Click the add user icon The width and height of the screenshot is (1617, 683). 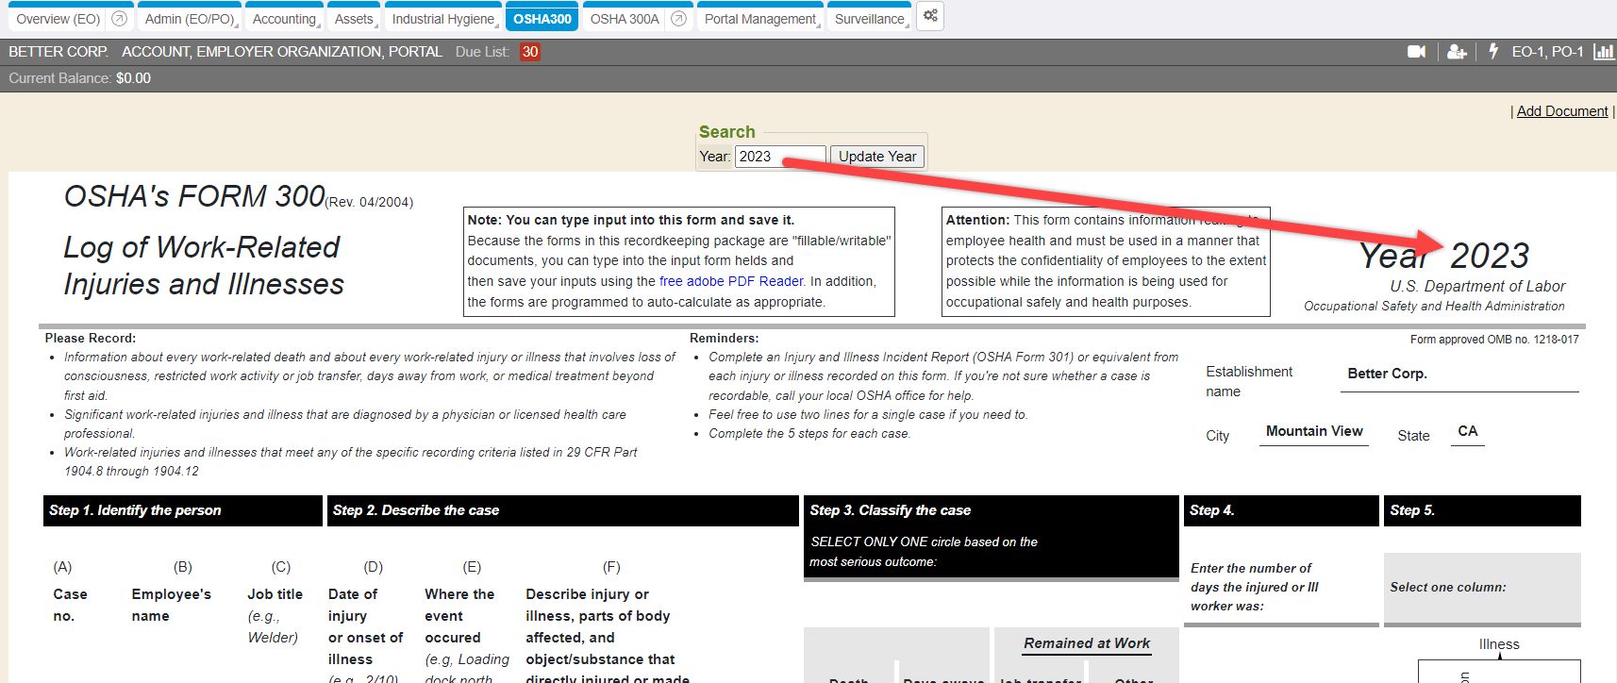[x=1457, y=52]
